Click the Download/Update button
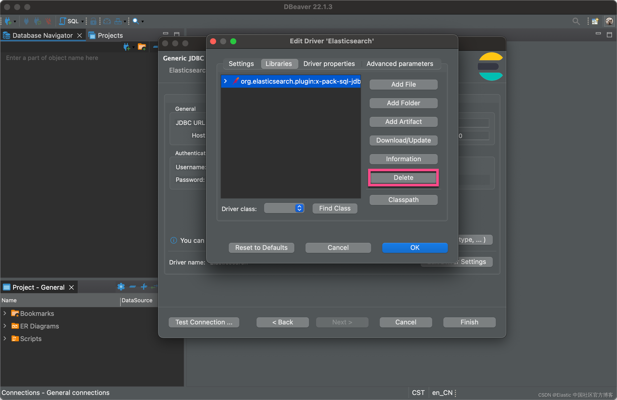The height and width of the screenshot is (400, 617). [403, 140]
